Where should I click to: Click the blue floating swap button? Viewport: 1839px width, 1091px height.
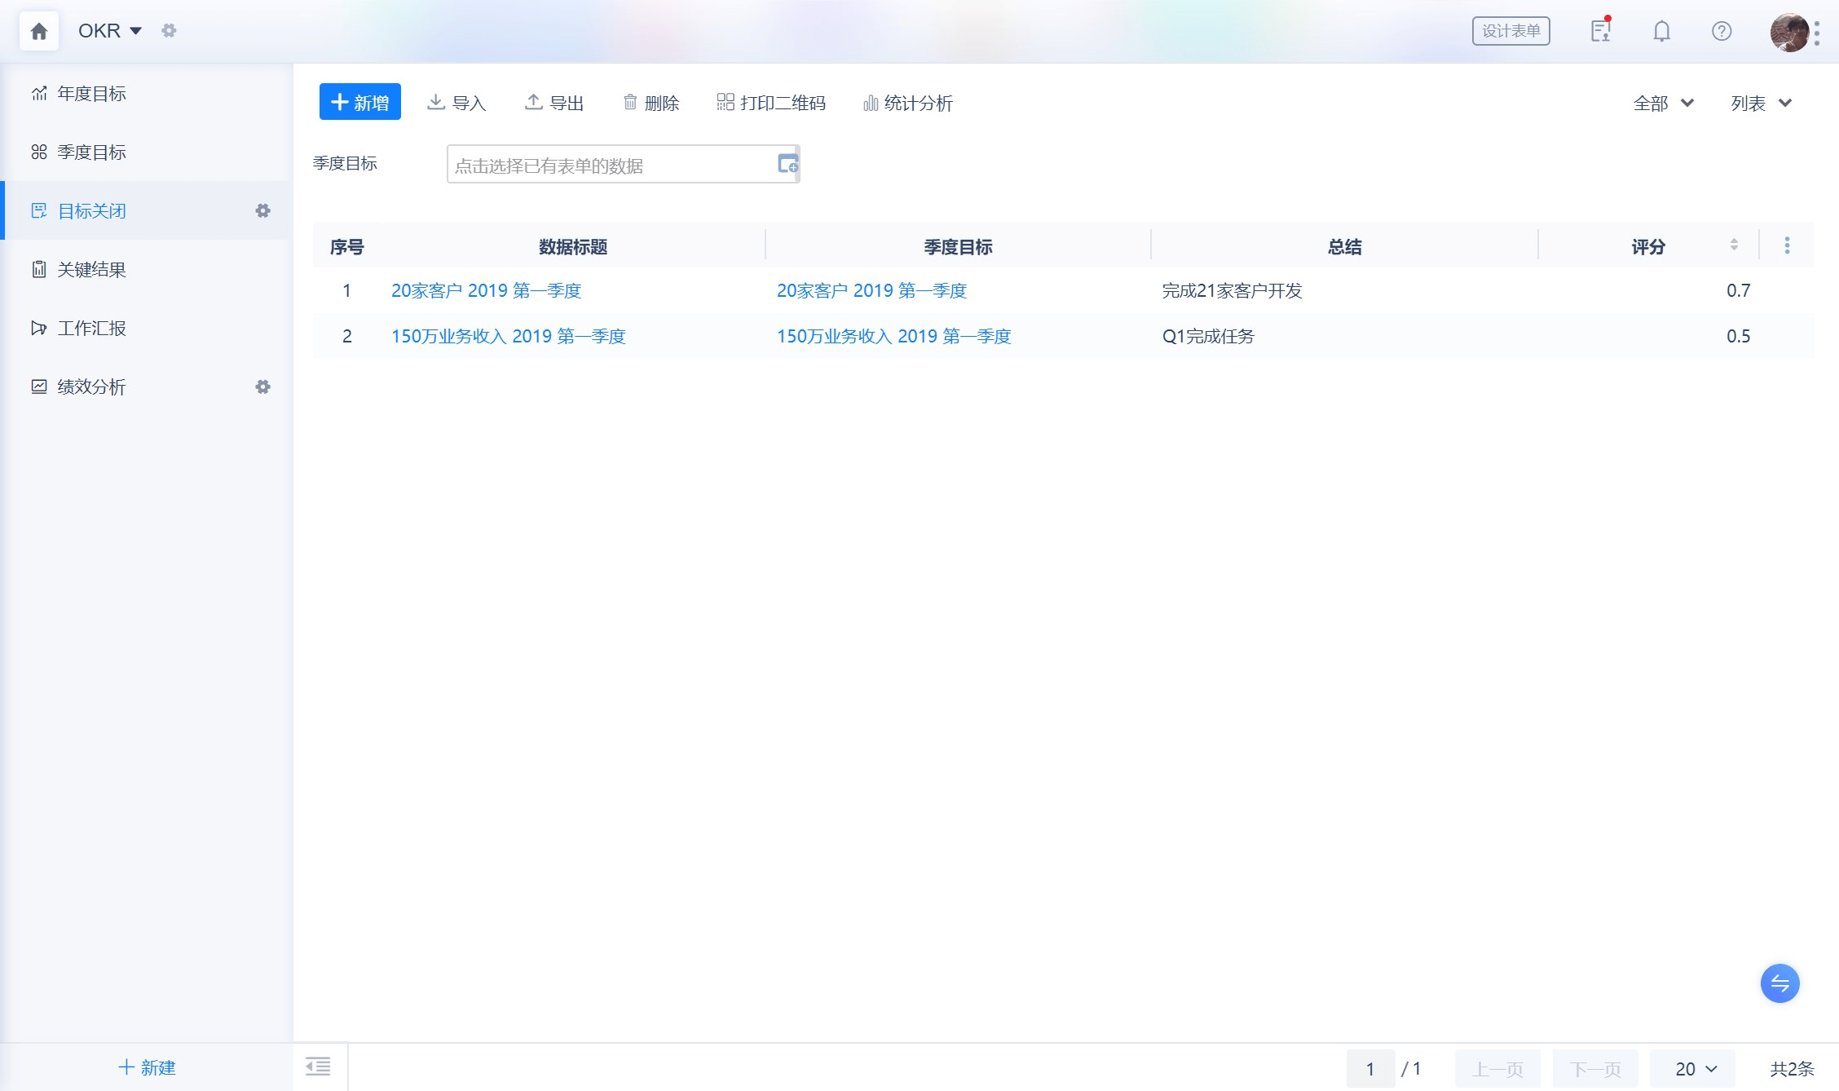[x=1779, y=983]
